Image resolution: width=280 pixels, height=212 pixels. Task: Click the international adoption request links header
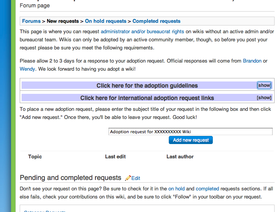147,98
